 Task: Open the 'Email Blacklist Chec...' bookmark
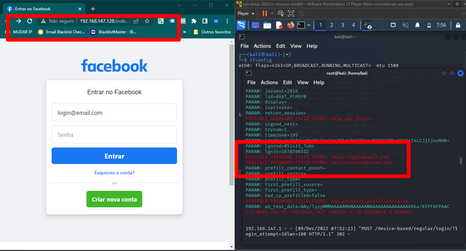(61, 32)
